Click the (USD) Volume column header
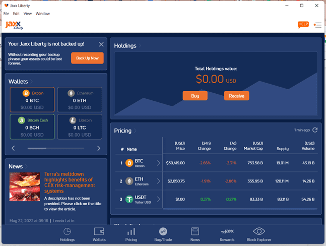The width and height of the screenshot is (326, 246). 308,146
